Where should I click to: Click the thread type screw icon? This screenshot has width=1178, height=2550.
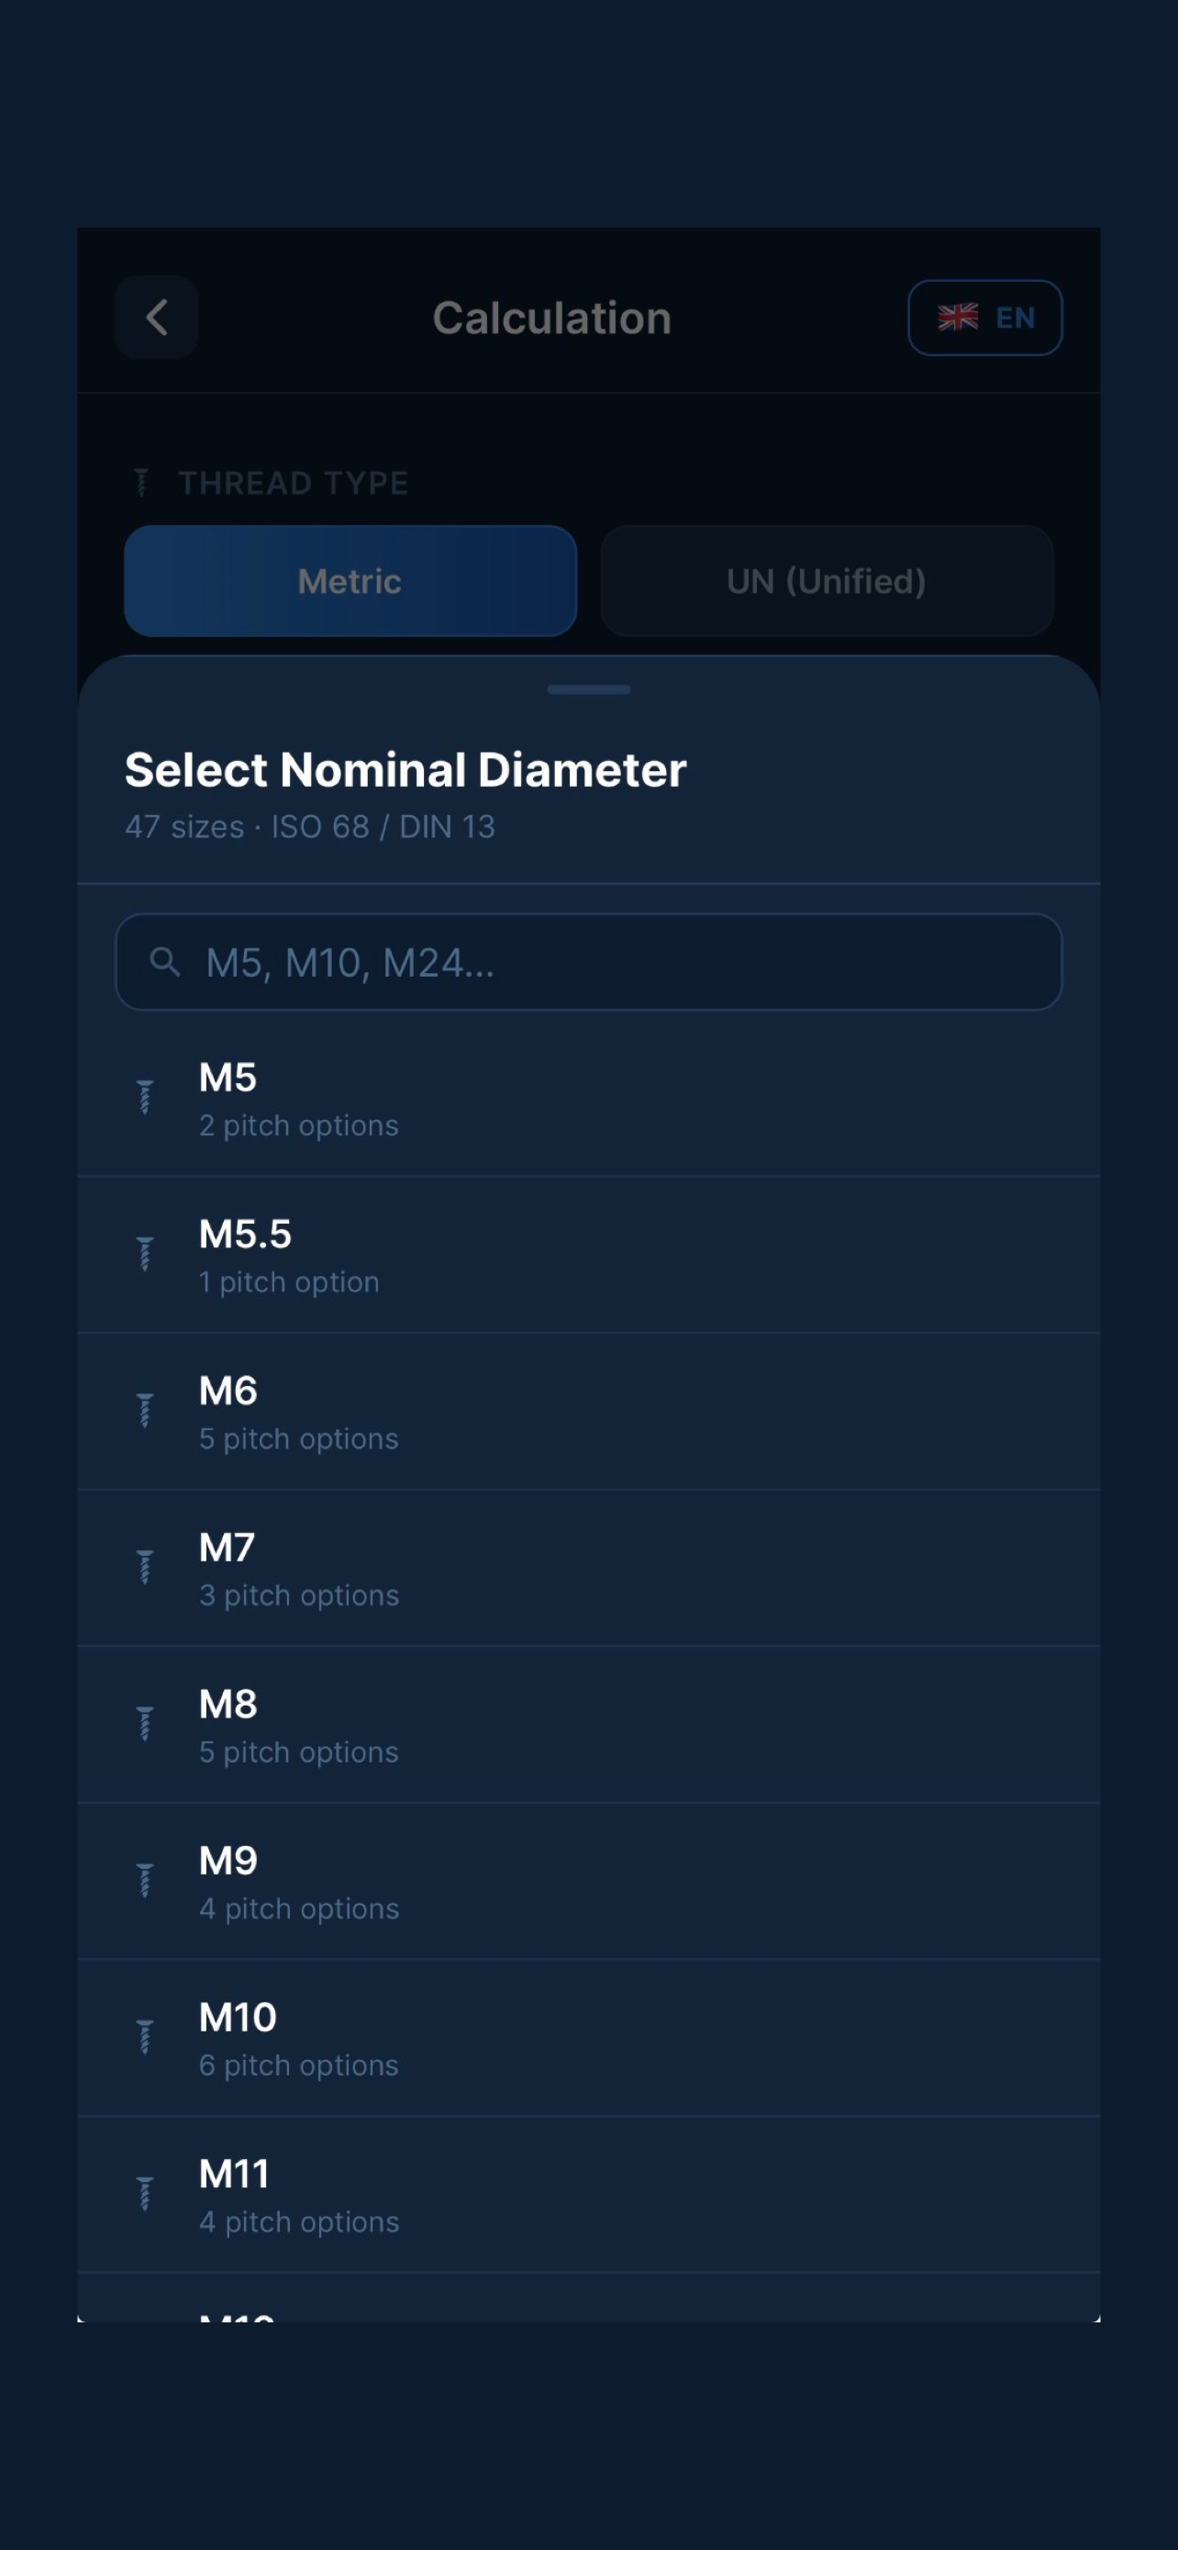141,483
